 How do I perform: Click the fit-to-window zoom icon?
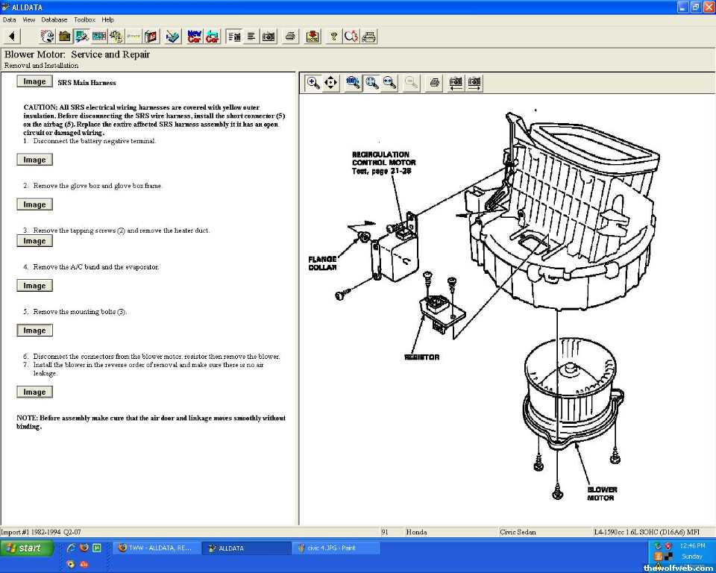click(371, 83)
